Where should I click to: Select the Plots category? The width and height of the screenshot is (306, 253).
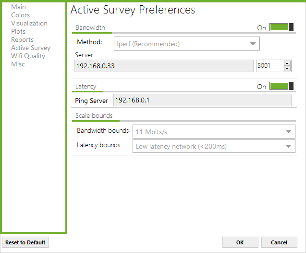[x=18, y=31]
